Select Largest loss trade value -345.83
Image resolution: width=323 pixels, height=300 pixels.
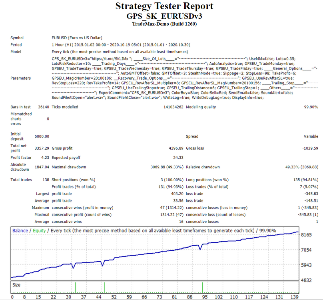[x=311, y=194]
